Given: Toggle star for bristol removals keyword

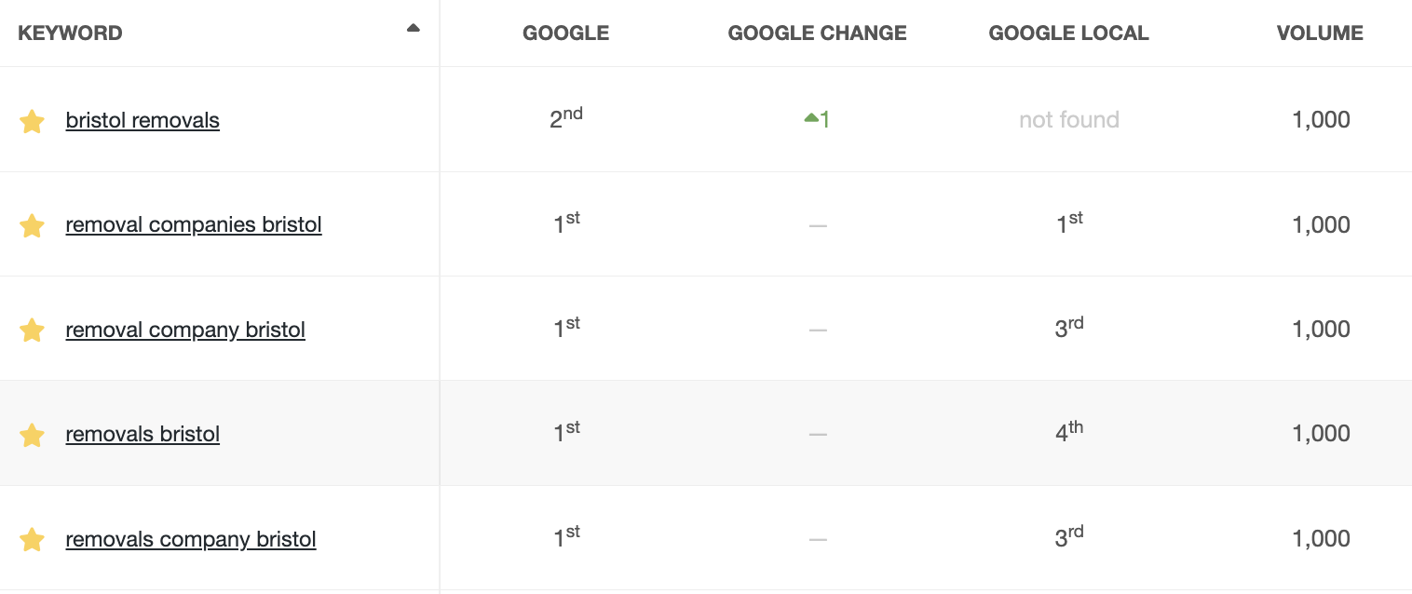Looking at the screenshot, I should pos(32,121).
